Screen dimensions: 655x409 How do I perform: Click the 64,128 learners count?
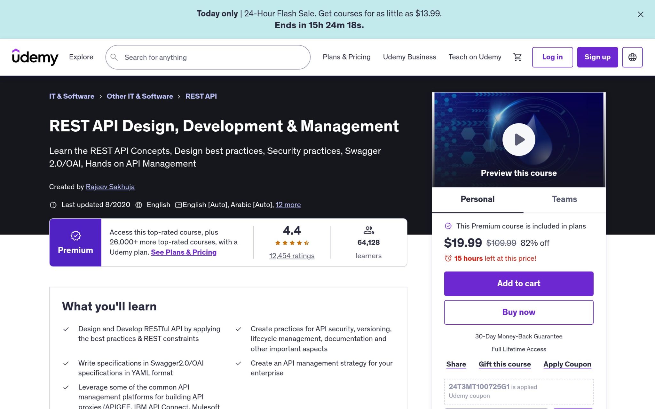click(x=368, y=243)
